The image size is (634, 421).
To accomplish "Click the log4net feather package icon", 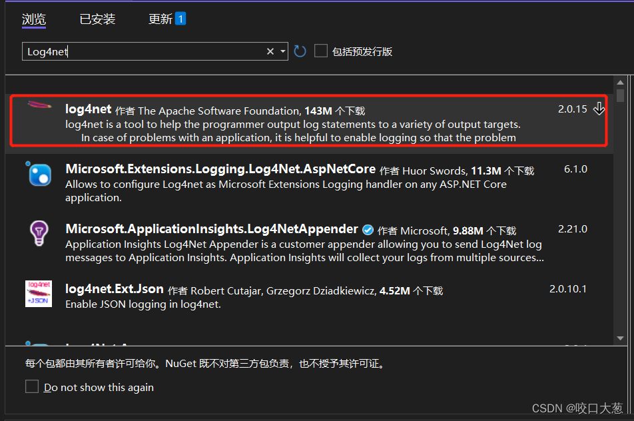I will (x=39, y=105).
